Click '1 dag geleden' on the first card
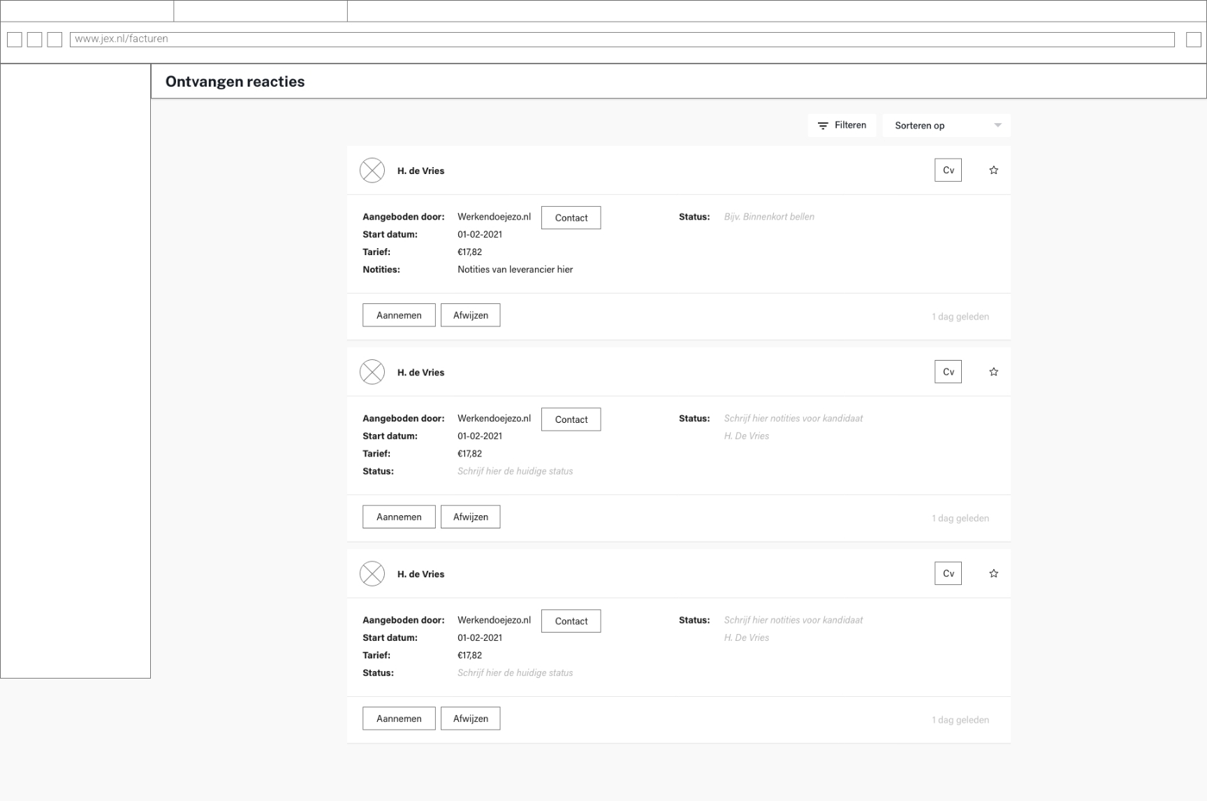This screenshot has height=801, width=1207. tap(960, 317)
